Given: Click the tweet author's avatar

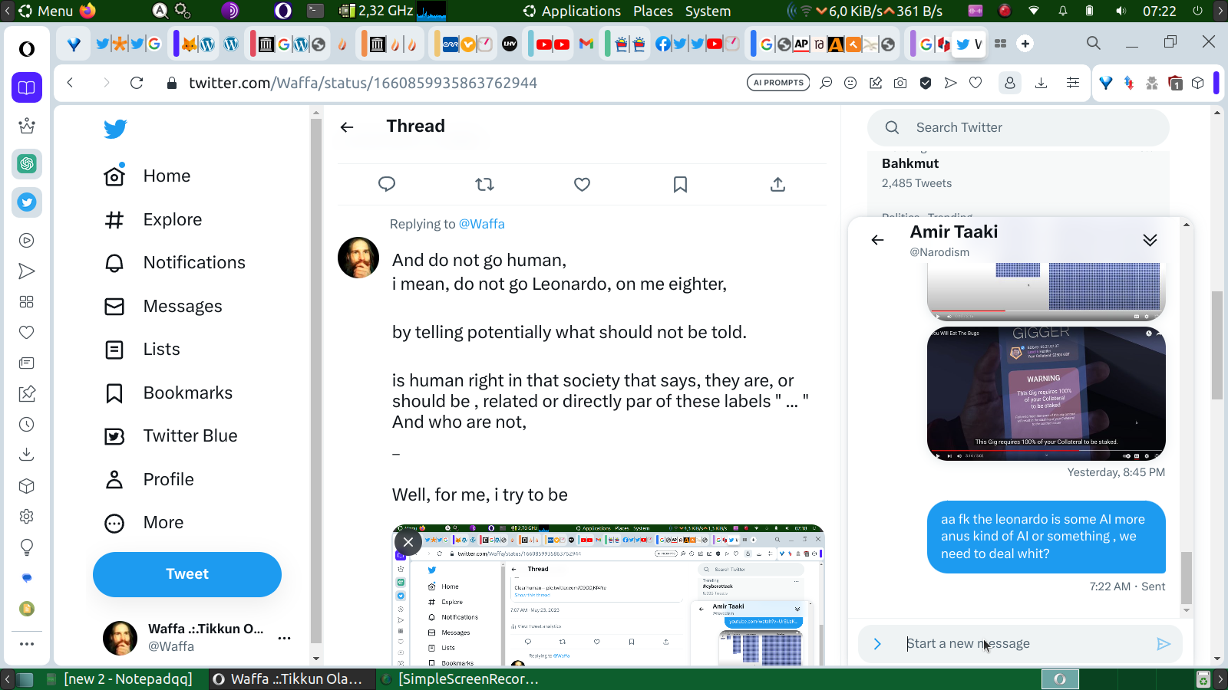Looking at the screenshot, I should pos(358,258).
